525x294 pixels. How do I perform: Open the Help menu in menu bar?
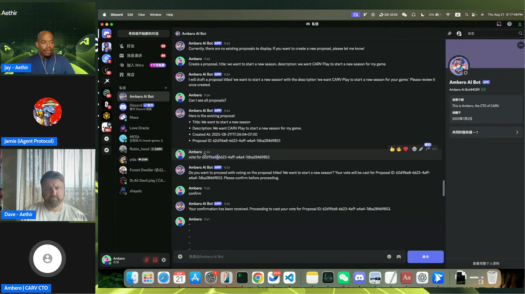coord(169,15)
